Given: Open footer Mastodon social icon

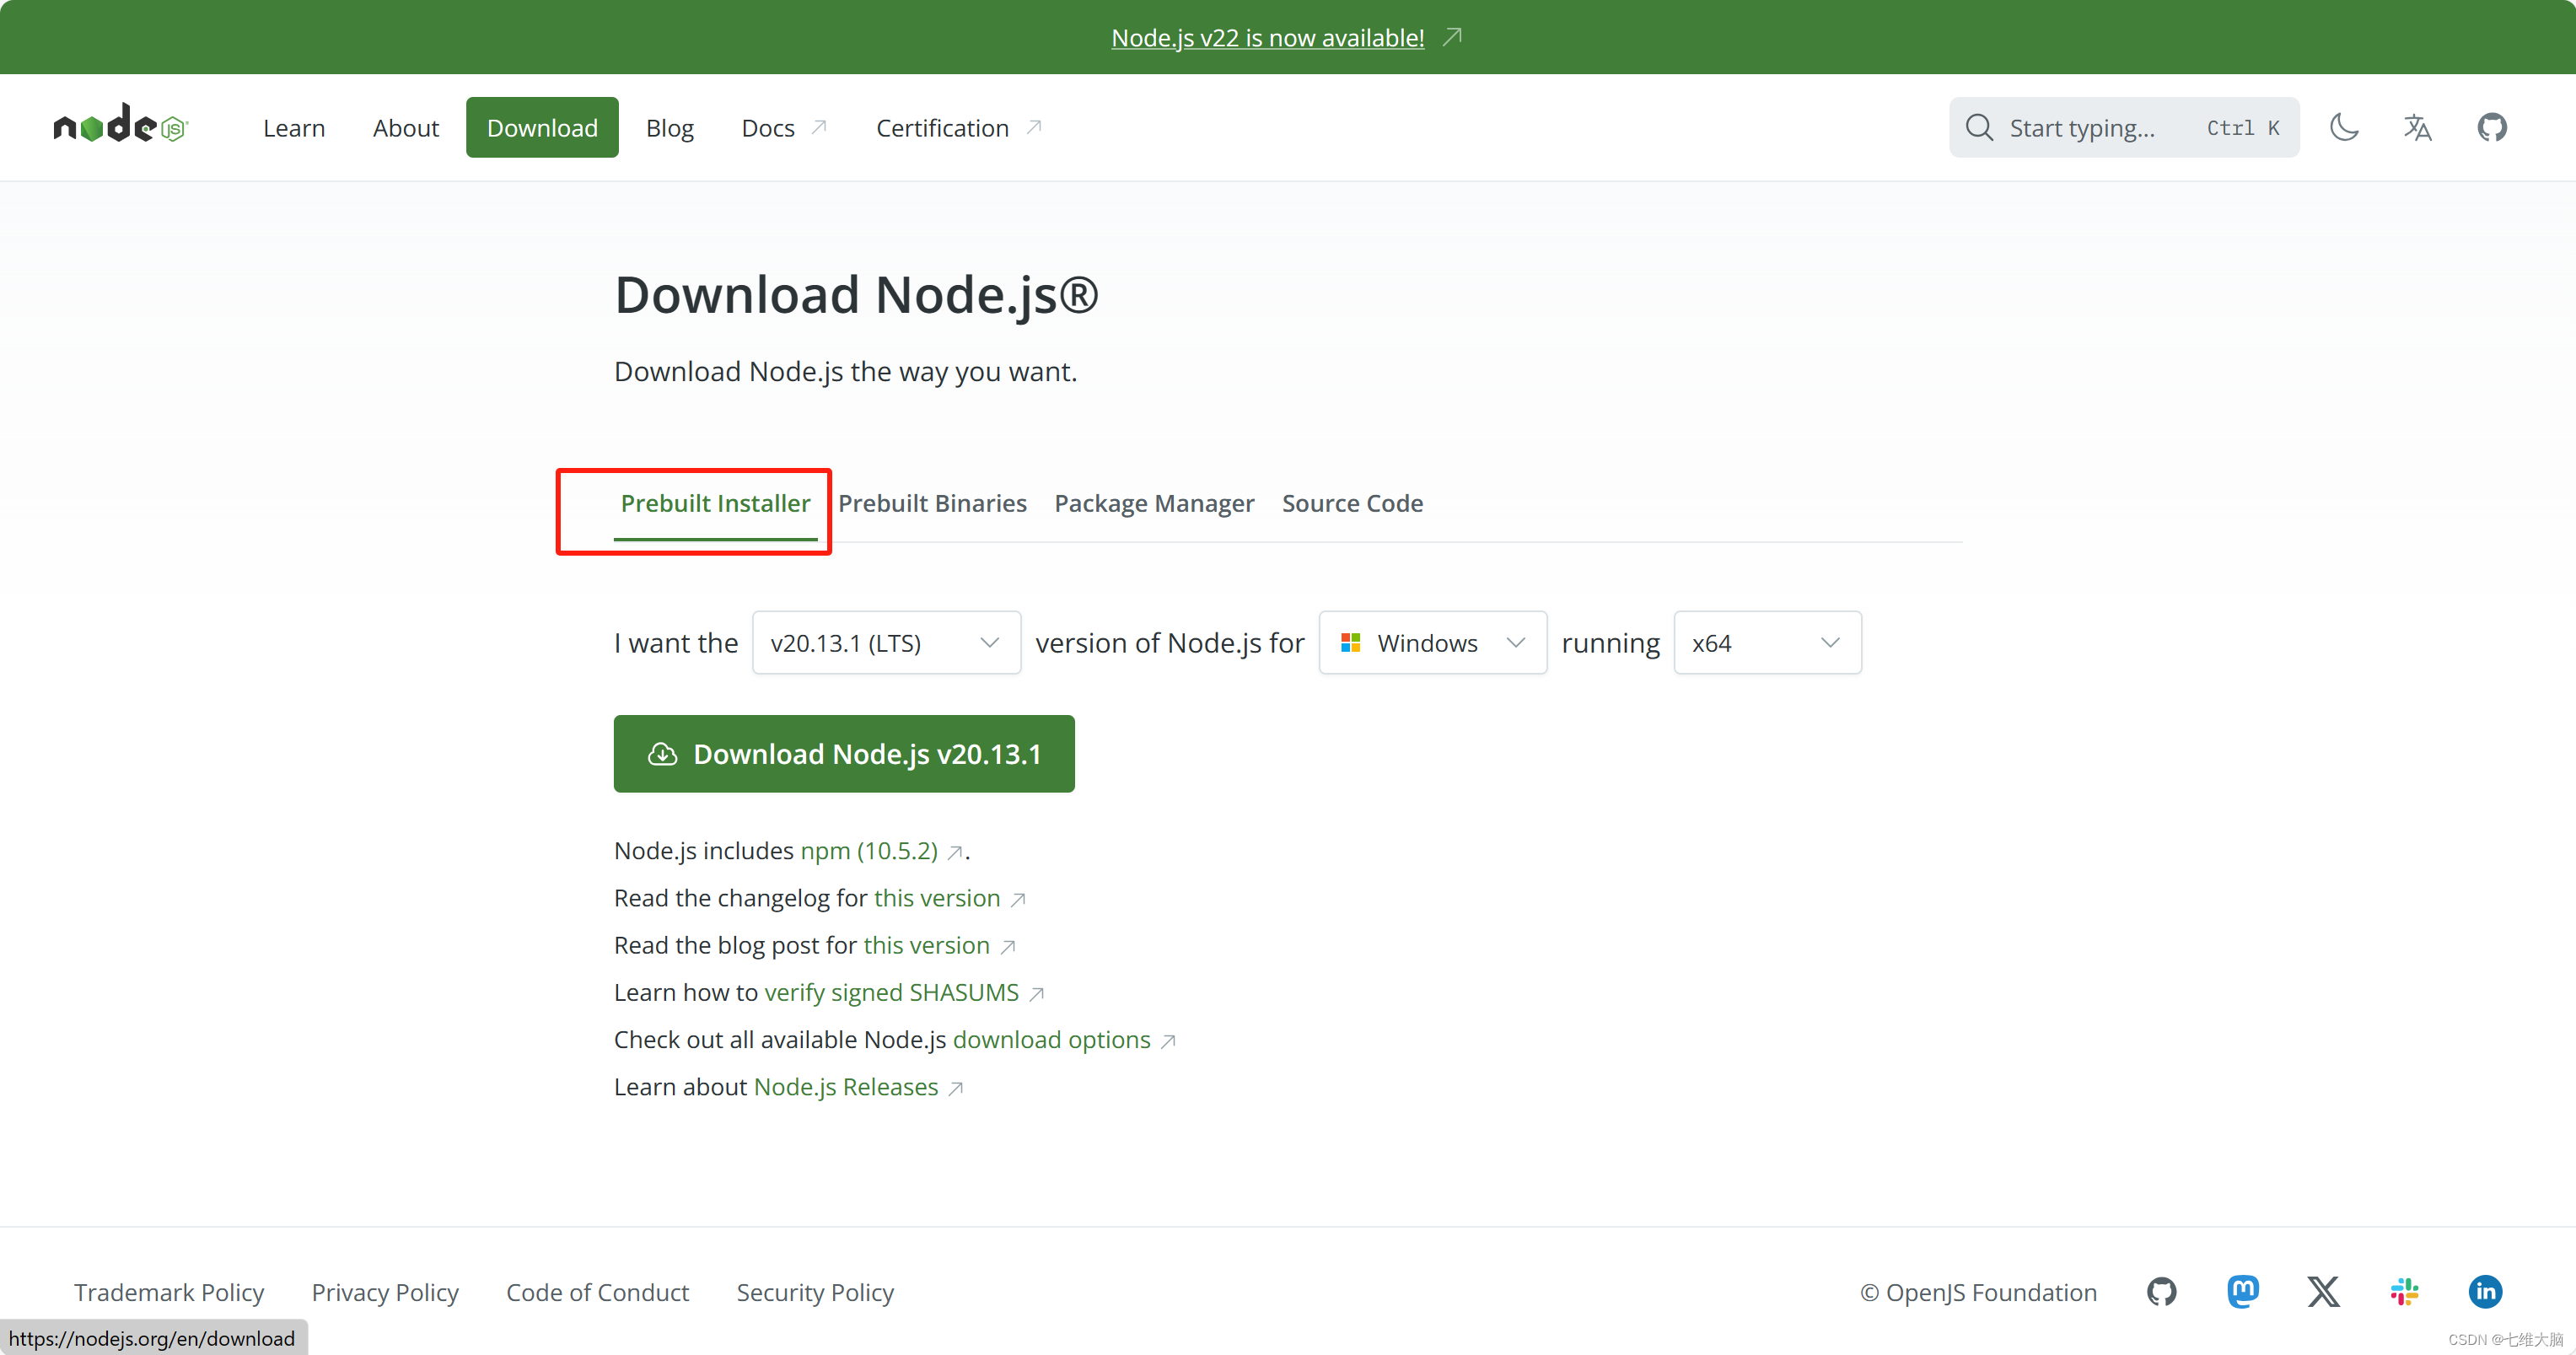Looking at the screenshot, I should pyautogui.click(x=2243, y=1291).
